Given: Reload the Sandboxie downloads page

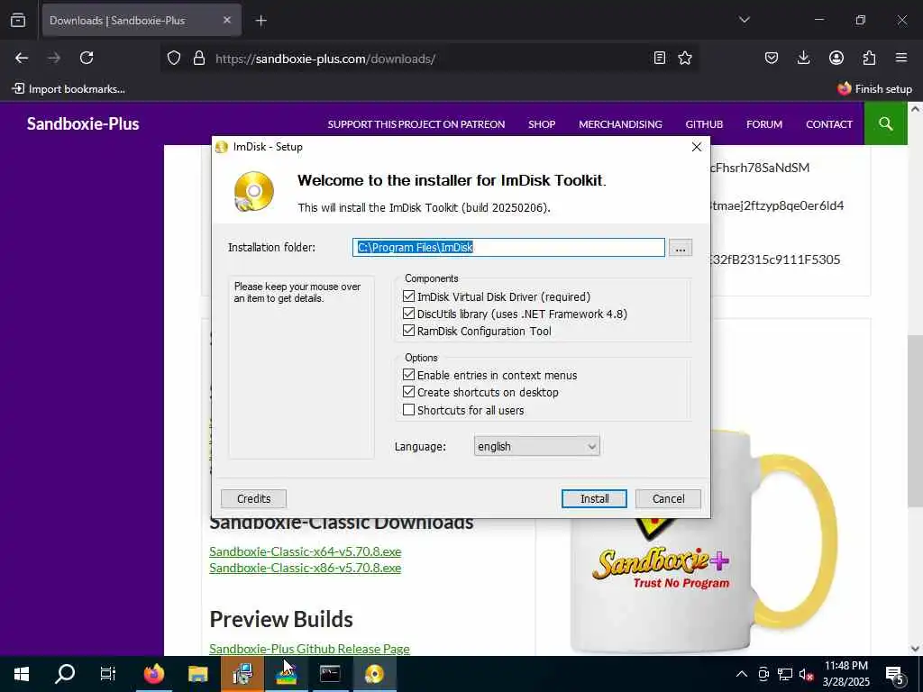Looking at the screenshot, I should tap(87, 58).
